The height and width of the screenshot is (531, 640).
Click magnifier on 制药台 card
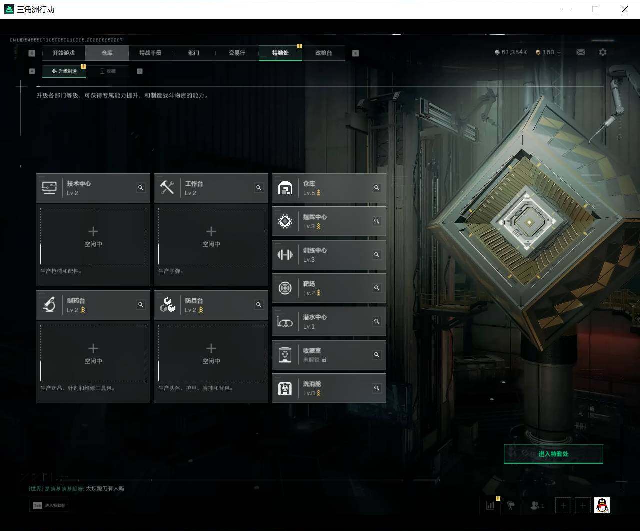[x=141, y=305]
